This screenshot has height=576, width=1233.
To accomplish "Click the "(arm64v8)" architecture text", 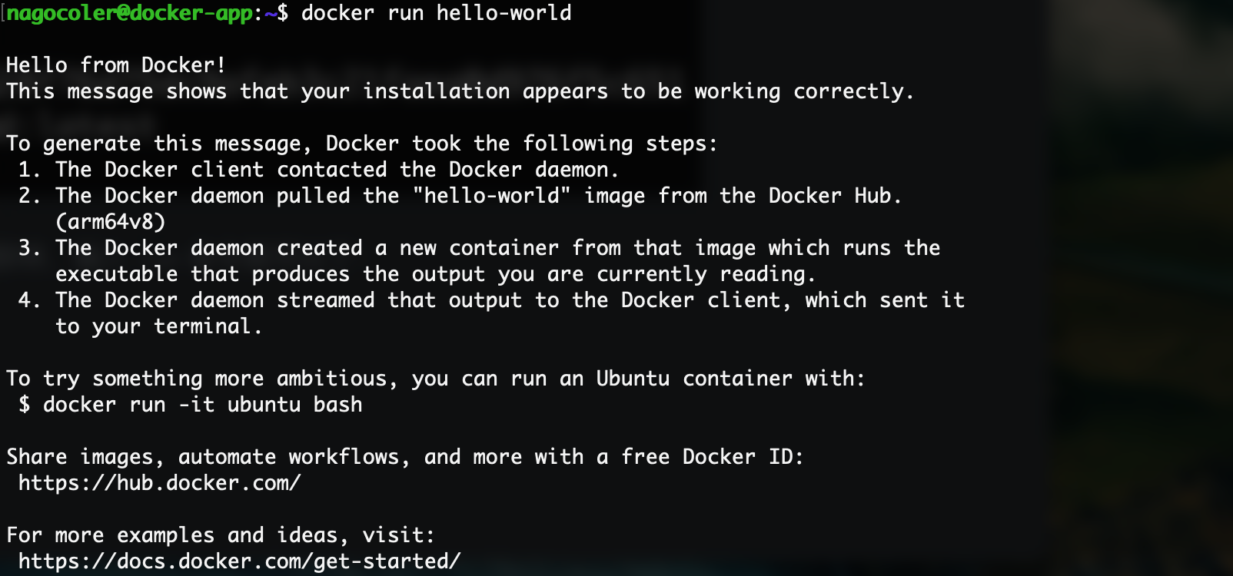I will point(110,222).
